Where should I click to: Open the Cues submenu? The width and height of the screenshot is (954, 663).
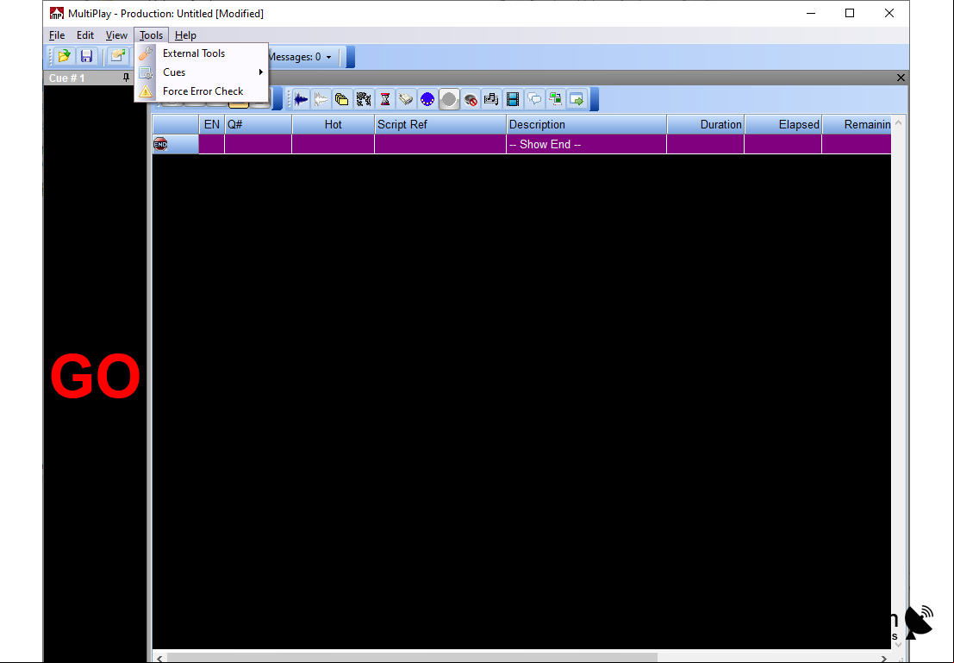coord(202,72)
